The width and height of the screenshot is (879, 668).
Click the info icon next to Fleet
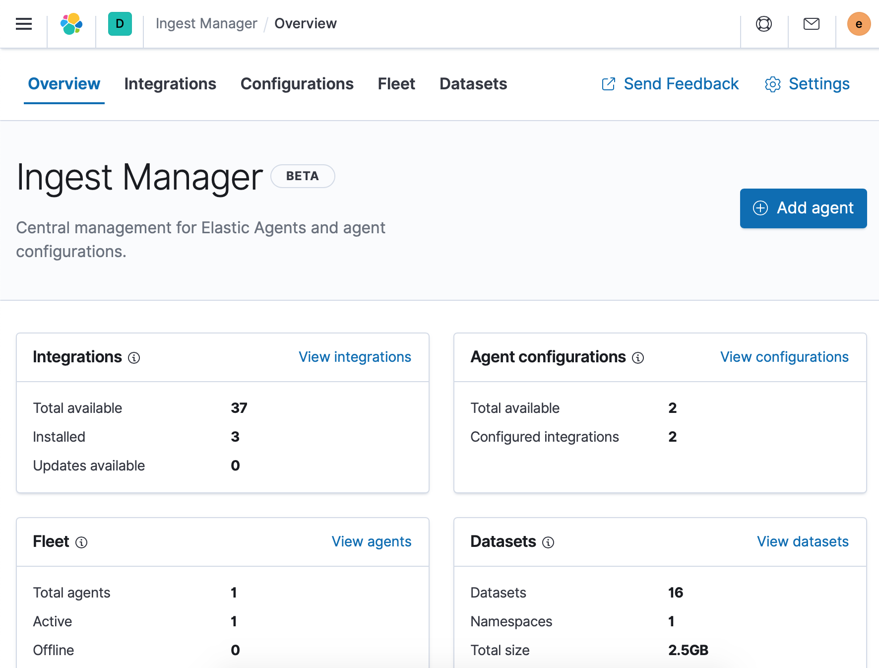coord(81,542)
